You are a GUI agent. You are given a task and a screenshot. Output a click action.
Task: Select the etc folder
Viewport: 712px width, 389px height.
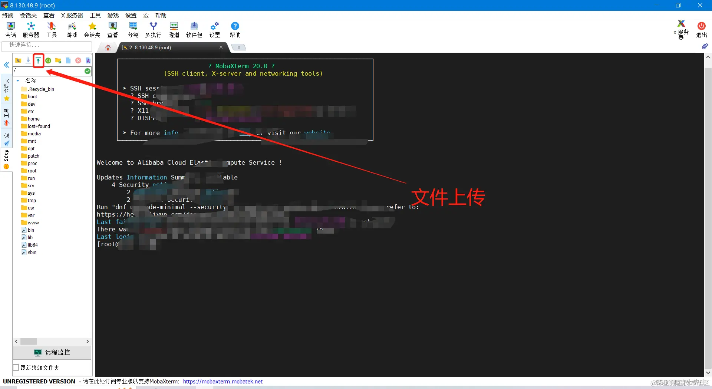(28, 111)
